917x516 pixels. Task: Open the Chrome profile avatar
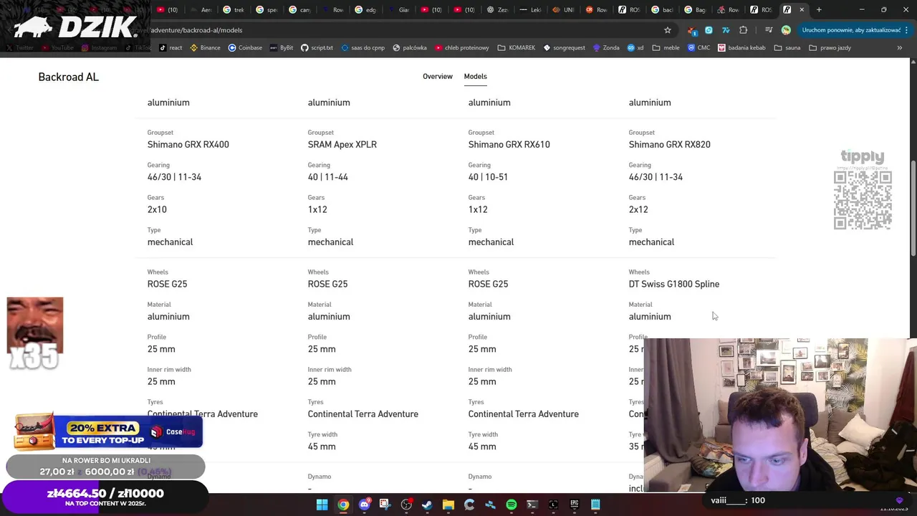[x=786, y=30]
